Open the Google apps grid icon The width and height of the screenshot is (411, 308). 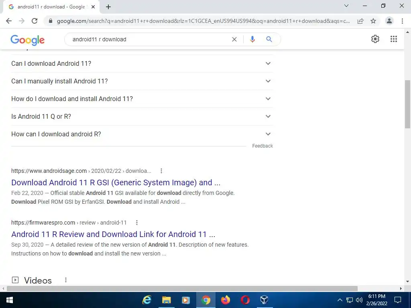[x=394, y=39]
